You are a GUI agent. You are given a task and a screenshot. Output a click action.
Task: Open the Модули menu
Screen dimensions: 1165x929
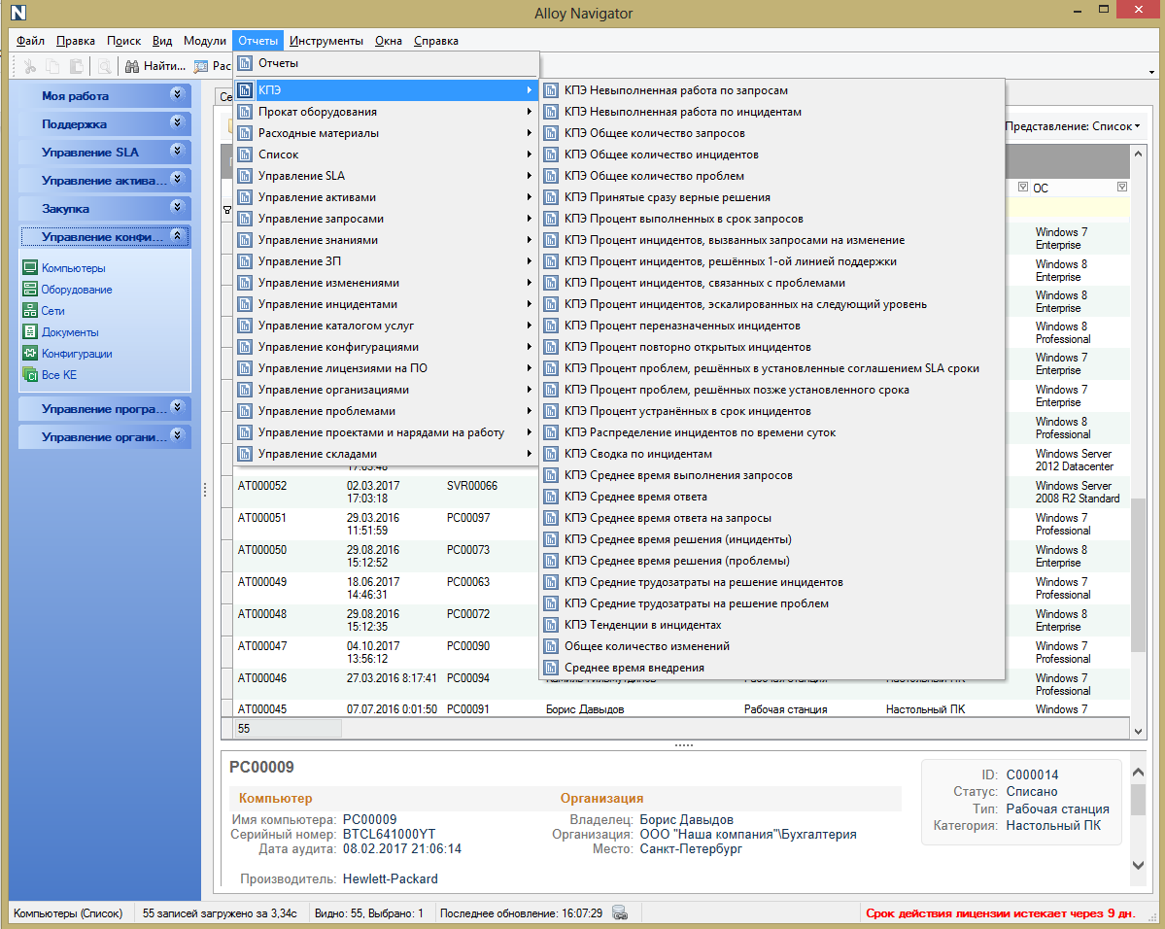click(x=205, y=41)
